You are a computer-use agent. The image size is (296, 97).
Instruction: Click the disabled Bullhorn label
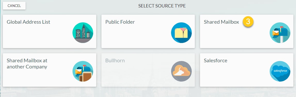pos(115,61)
